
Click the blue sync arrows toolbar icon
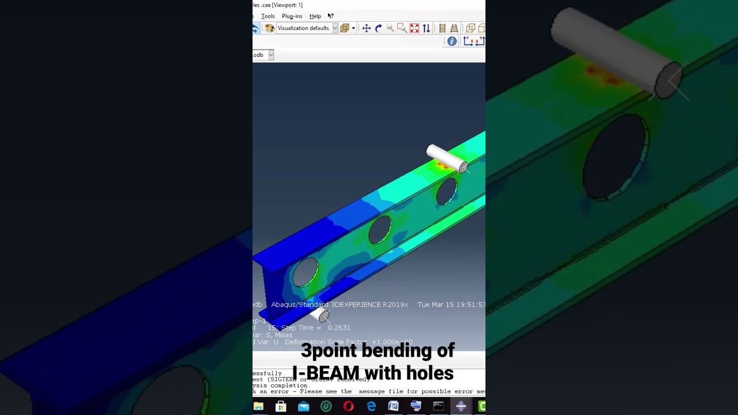pyautogui.click(x=255, y=28)
